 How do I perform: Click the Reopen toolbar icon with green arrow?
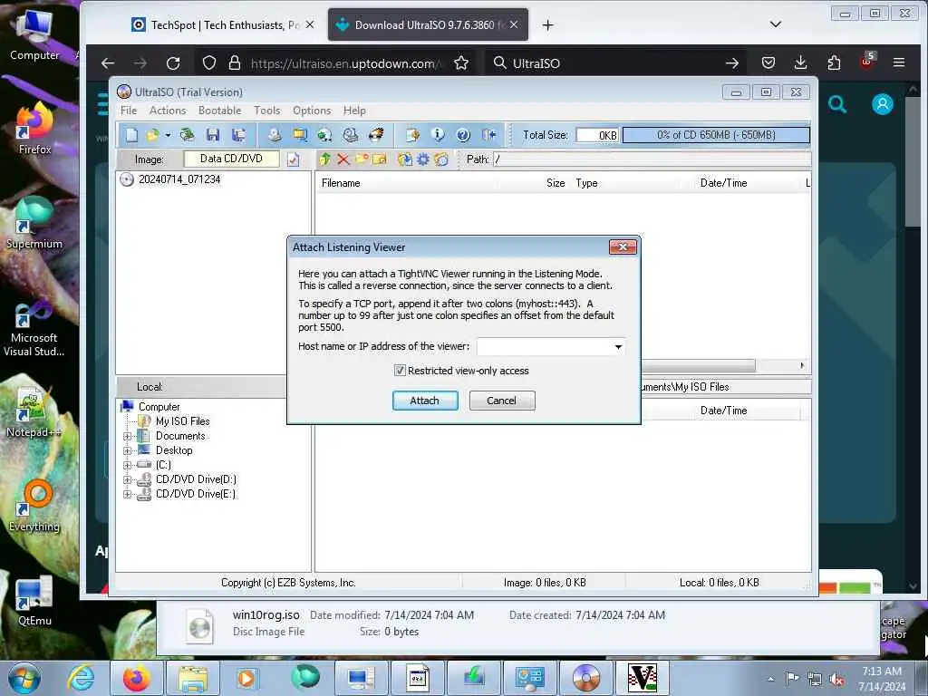coord(187,136)
